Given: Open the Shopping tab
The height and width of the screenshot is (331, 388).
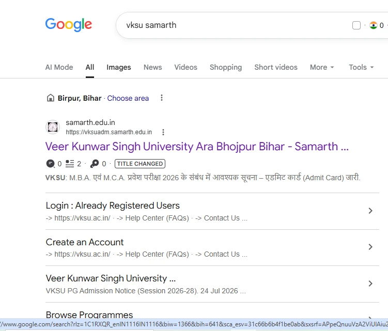Looking at the screenshot, I should [x=226, y=67].
